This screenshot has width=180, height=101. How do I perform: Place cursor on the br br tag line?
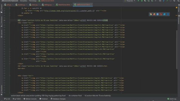[x=21, y=68]
